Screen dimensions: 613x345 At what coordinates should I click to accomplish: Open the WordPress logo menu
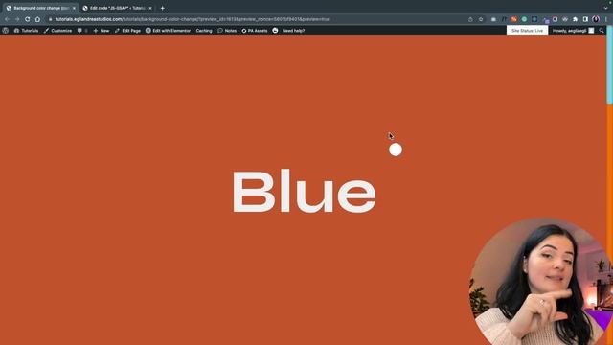click(6, 31)
